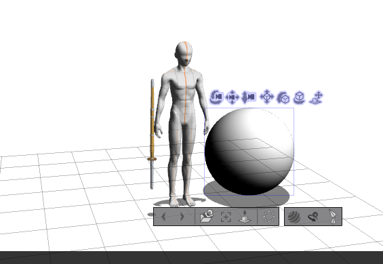This screenshot has height=264, width=383.
Task: Snap object down to ground icon
Action: tap(245, 217)
